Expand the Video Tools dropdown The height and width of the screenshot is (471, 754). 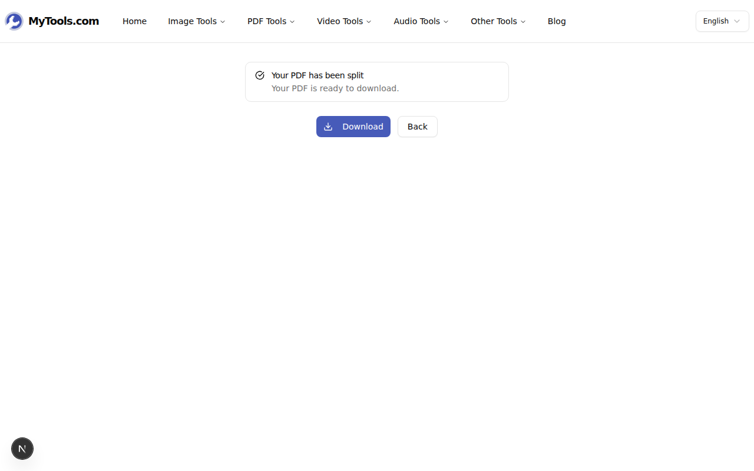(x=344, y=21)
